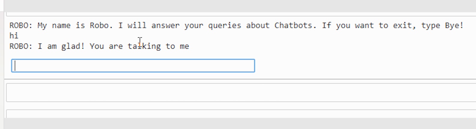Click the partially visible cell at top

pyautogui.click(x=240, y=14)
